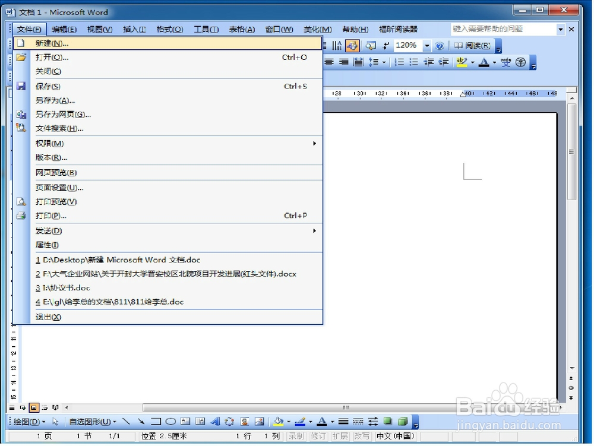The width and height of the screenshot is (594, 446).
Task: Choose 另存为(A)... menu item
Action: 168,100
